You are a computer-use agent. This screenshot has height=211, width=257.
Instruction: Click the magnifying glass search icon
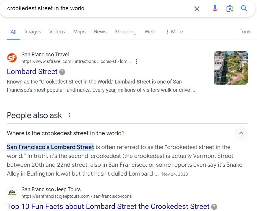point(244,8)
